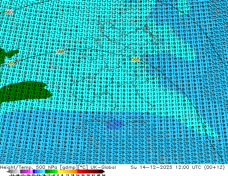The width and height of the screenshot is (228, 176).
Task: Click the '(00+12)' forecast offset text
Action: coord(214,167)
